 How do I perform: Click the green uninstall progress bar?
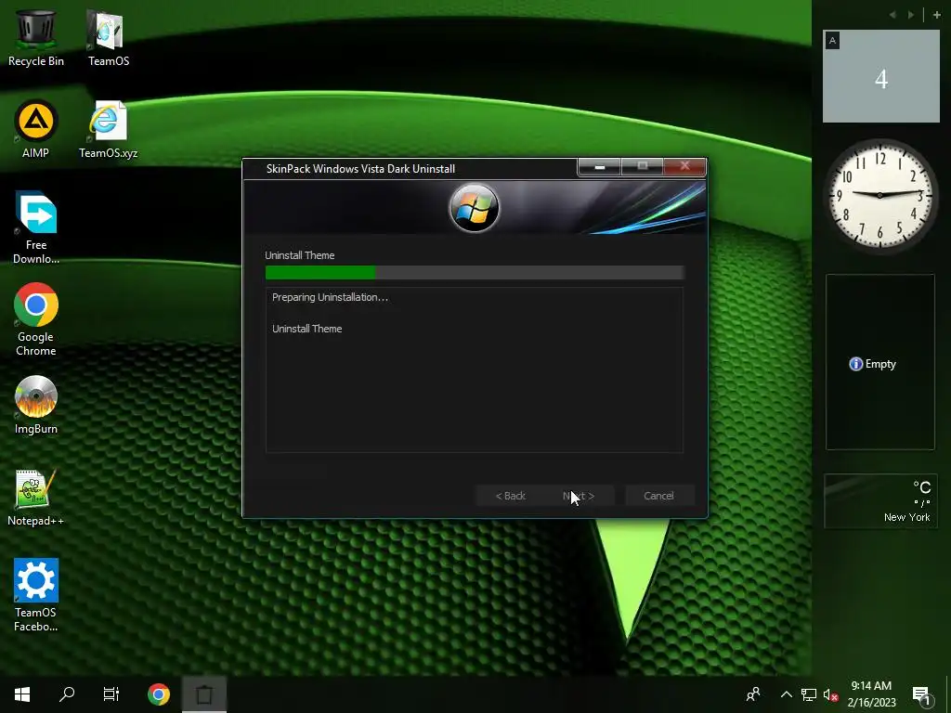pos(475,273)
